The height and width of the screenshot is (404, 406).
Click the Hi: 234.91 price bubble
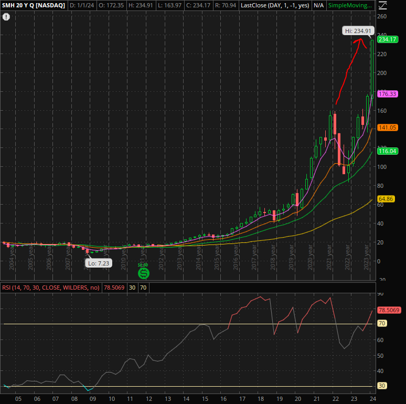coord(358,31)
